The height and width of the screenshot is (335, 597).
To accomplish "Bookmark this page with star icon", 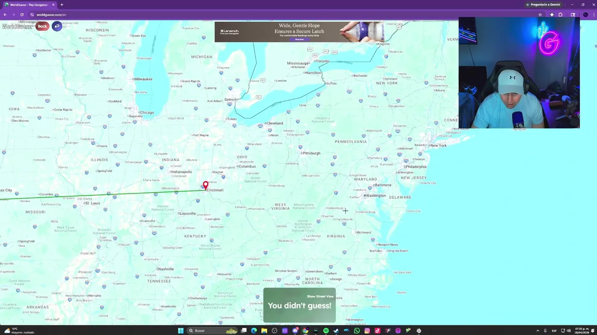I will click(x=540, y=14).
